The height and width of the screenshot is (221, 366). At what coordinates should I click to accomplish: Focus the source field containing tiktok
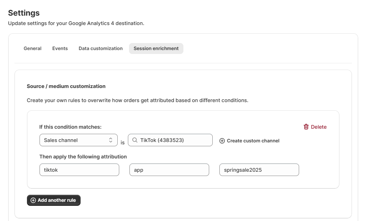point(79,170)
